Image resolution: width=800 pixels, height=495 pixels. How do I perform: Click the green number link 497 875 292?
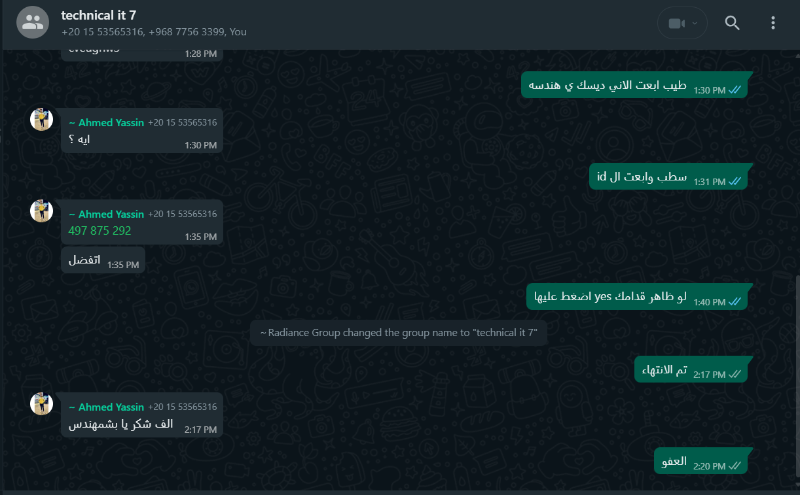[100, 231]
